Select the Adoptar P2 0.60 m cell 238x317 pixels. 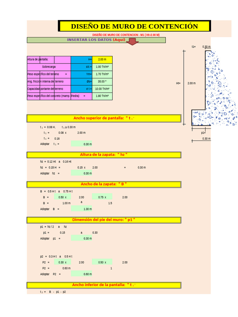(82, 274)
